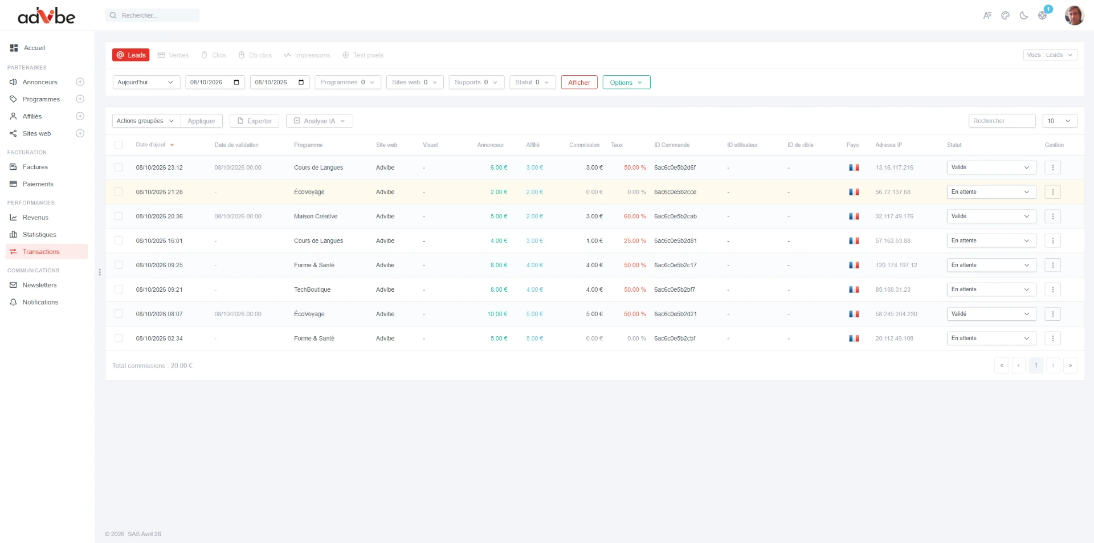Open Vues : Leads dropdown

[1050, 55]
